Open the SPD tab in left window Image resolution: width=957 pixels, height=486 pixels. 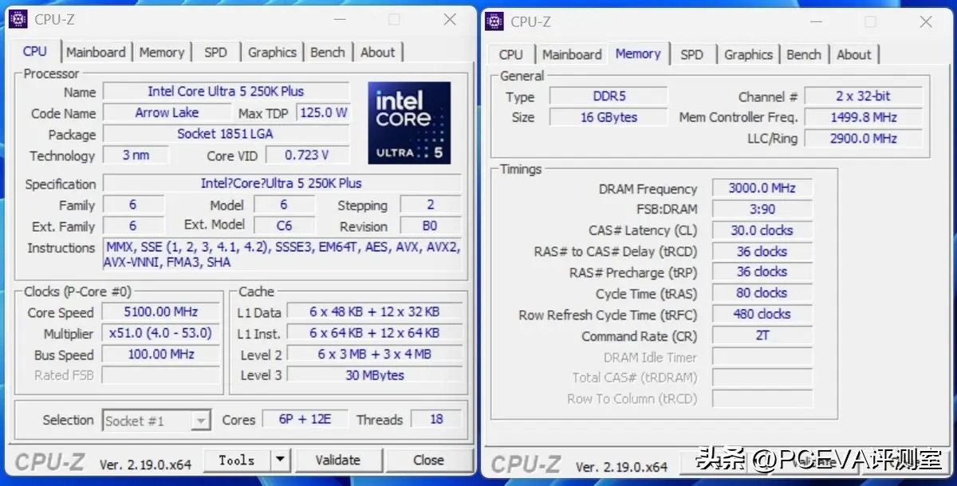tap(215, 52)
